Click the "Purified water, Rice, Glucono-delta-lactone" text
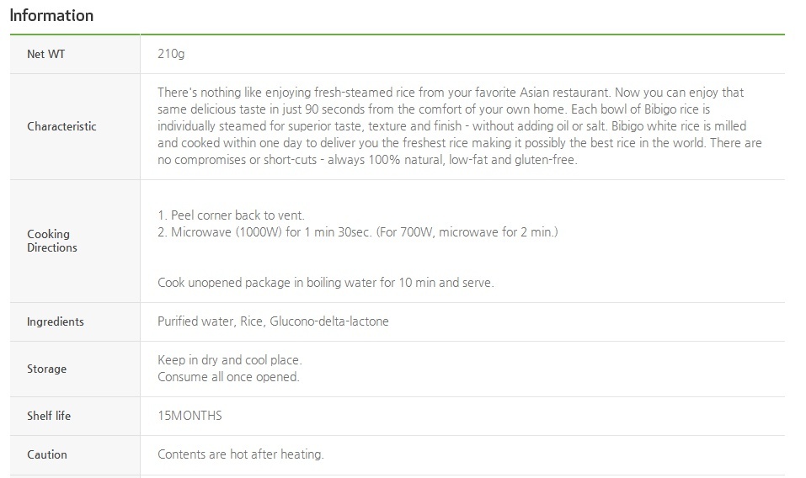The height and width of the screenshot is (478, 806). 273,321
